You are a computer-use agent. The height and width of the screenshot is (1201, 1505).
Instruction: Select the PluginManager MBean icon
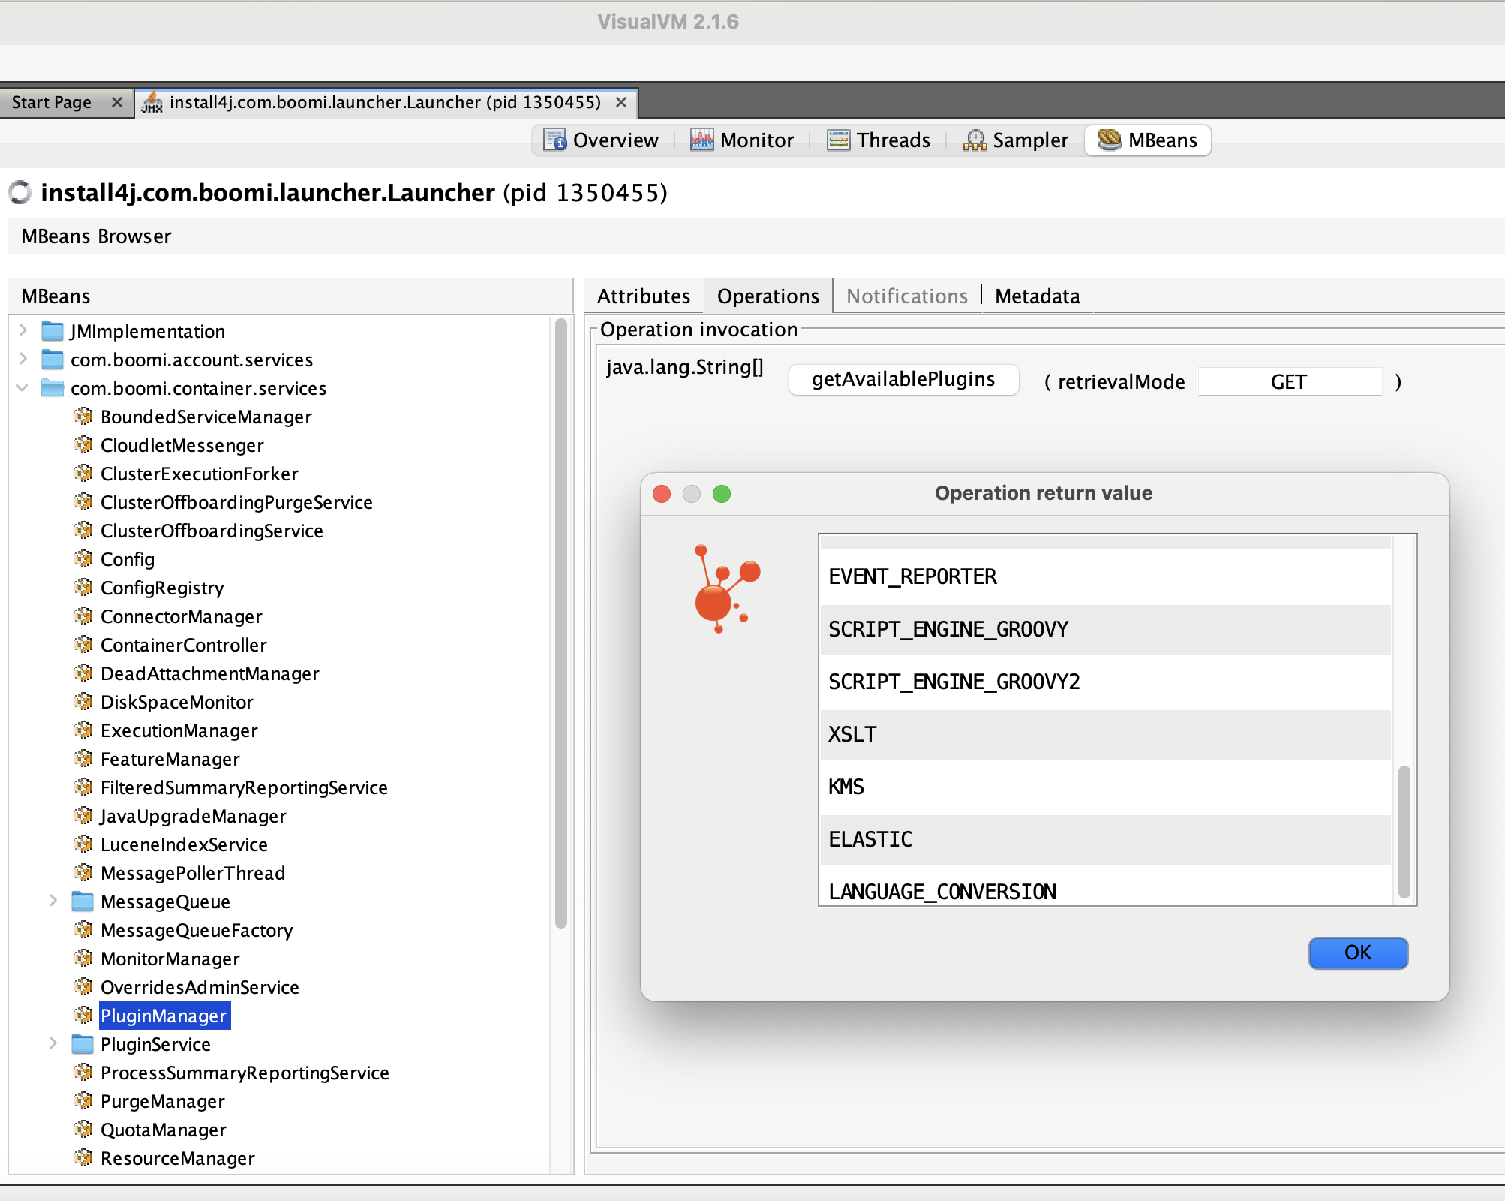84,1016
